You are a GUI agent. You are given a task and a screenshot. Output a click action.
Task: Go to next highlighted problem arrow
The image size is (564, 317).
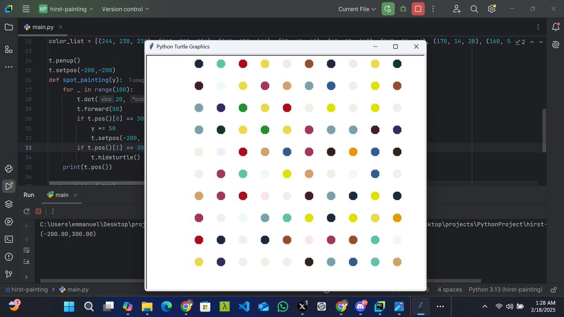point(541,42)
